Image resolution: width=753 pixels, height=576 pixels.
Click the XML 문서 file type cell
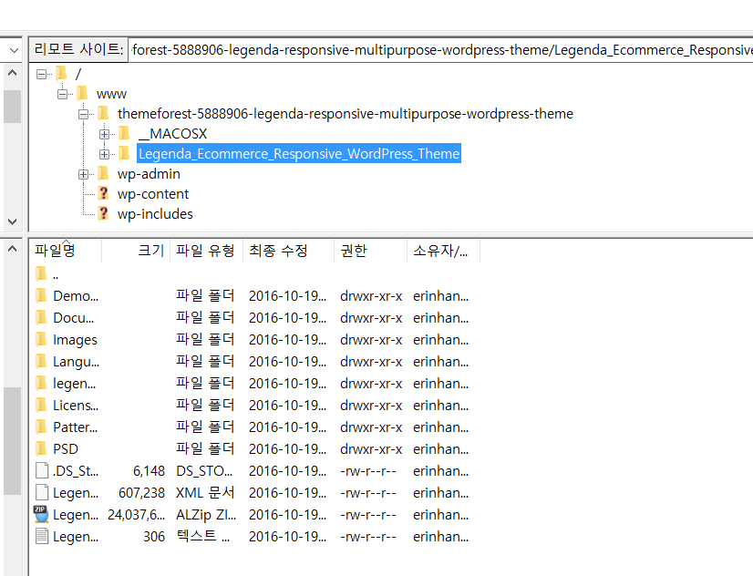tap(205, 493)
